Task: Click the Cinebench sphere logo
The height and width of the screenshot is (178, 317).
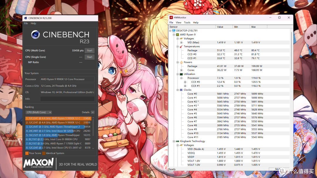Action: pyautogui.click(x=36, y=35)
